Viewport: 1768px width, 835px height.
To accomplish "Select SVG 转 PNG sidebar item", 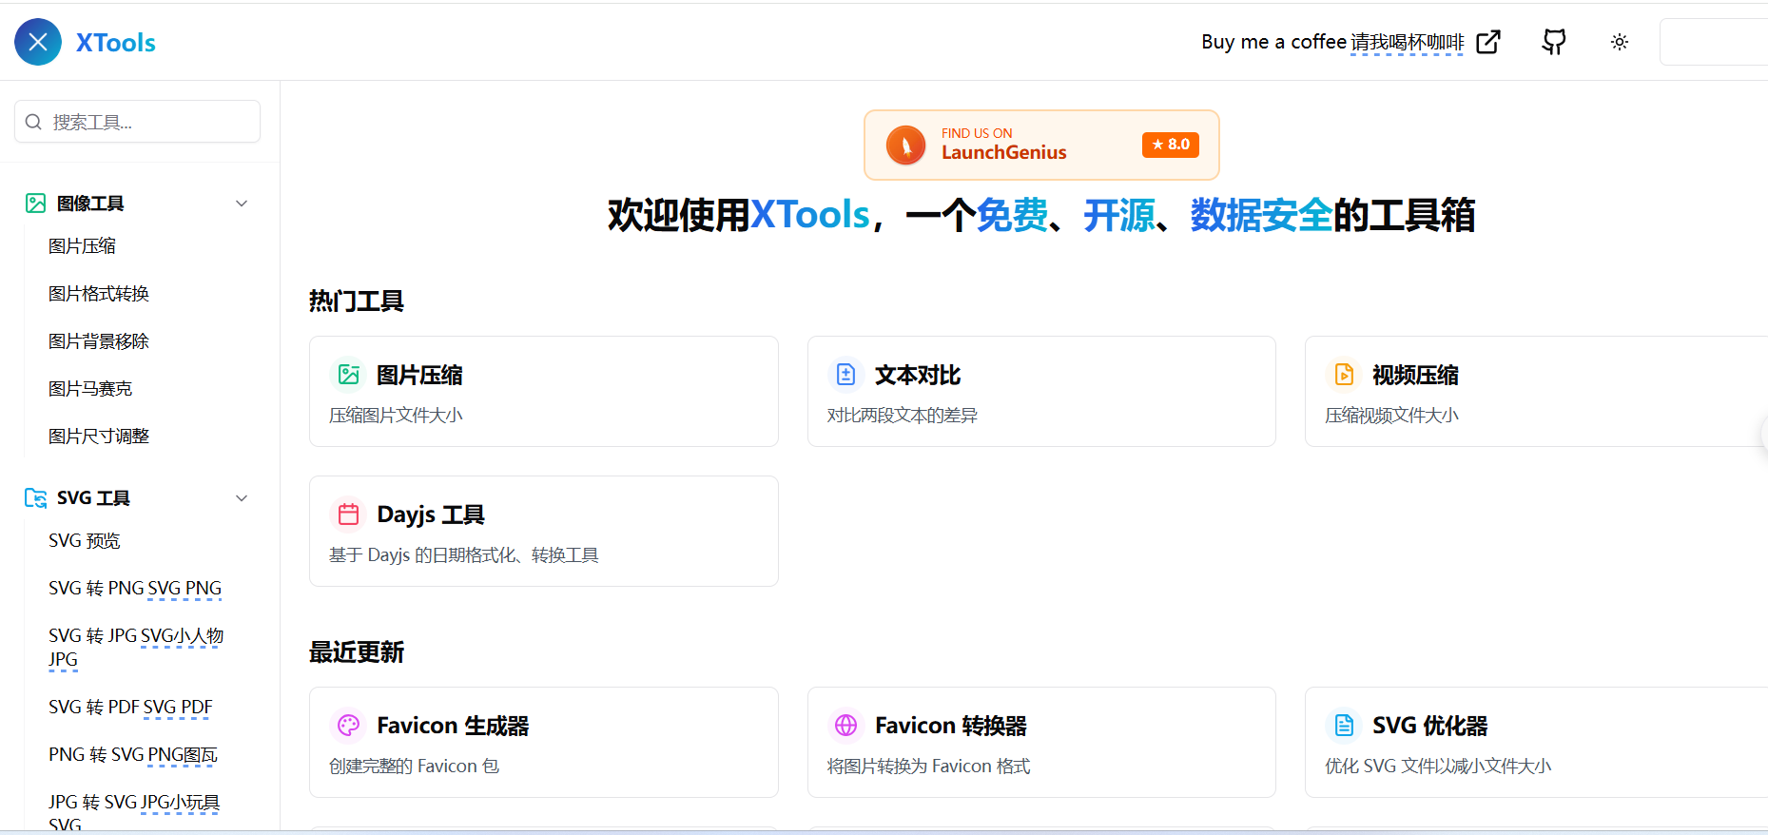I will click(135, 589).
